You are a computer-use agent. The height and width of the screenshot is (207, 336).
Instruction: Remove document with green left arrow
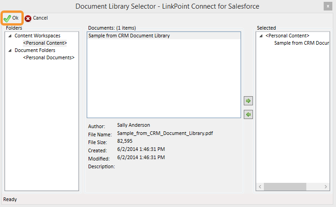(x=248, y=114)
